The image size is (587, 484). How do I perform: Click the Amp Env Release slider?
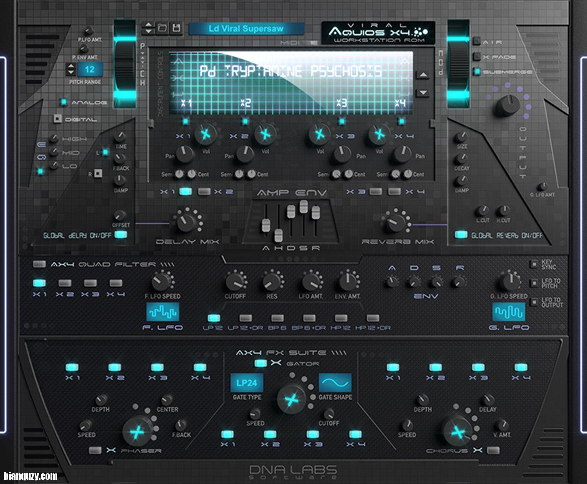316,212
